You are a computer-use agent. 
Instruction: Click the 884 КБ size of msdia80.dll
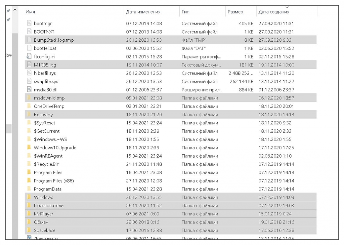click(246, 90)
